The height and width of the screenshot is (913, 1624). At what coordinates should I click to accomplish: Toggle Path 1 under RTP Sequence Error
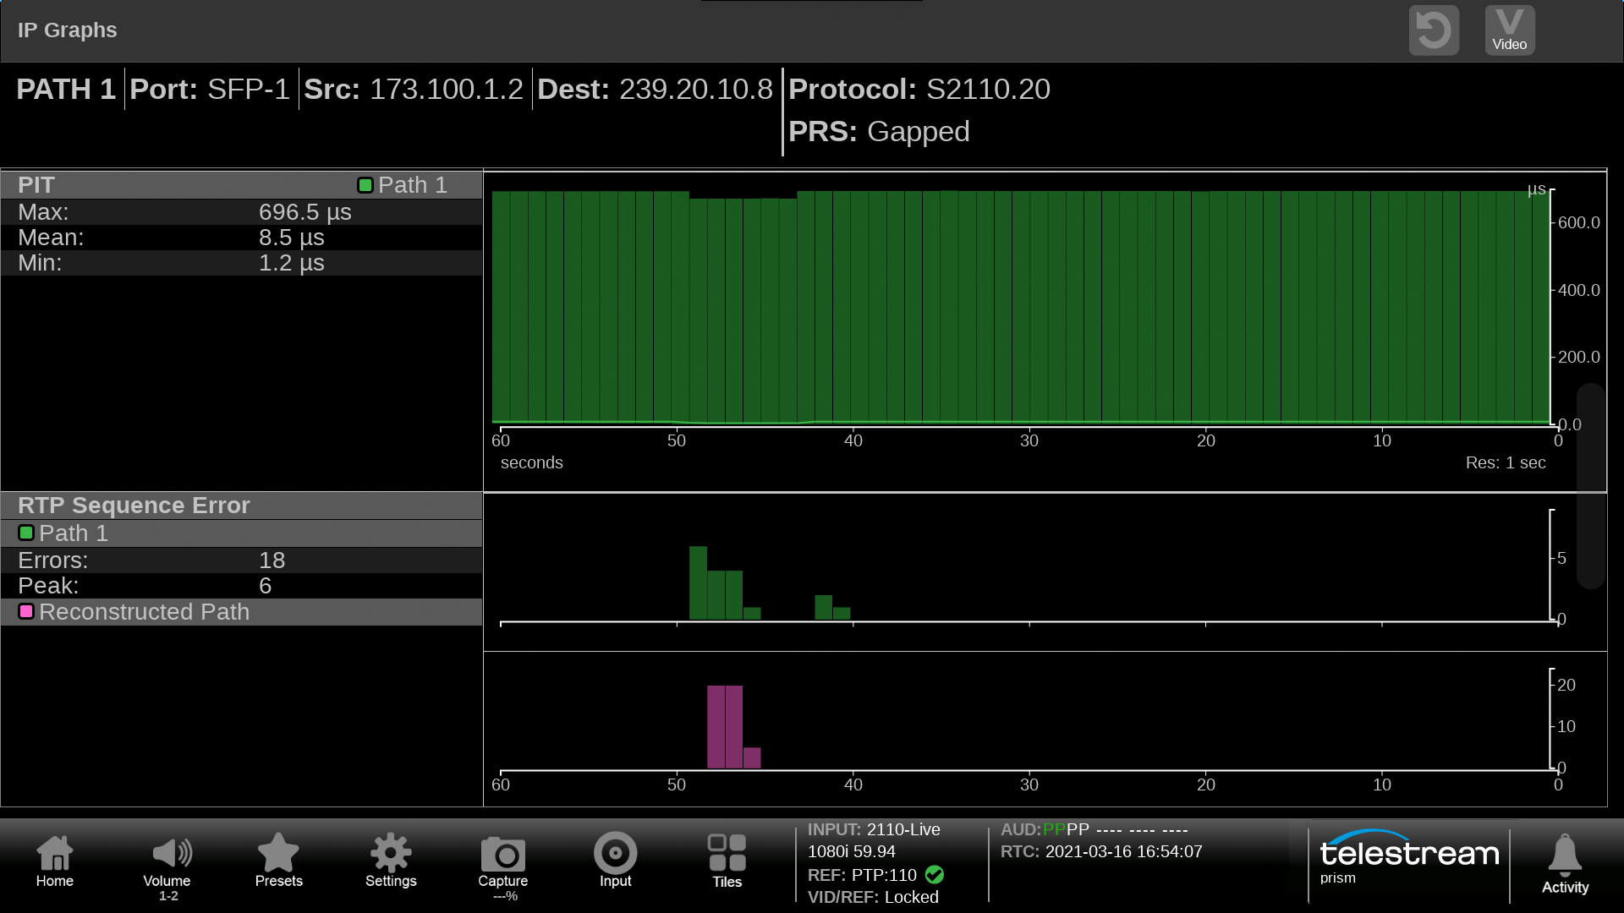[26, 533]
